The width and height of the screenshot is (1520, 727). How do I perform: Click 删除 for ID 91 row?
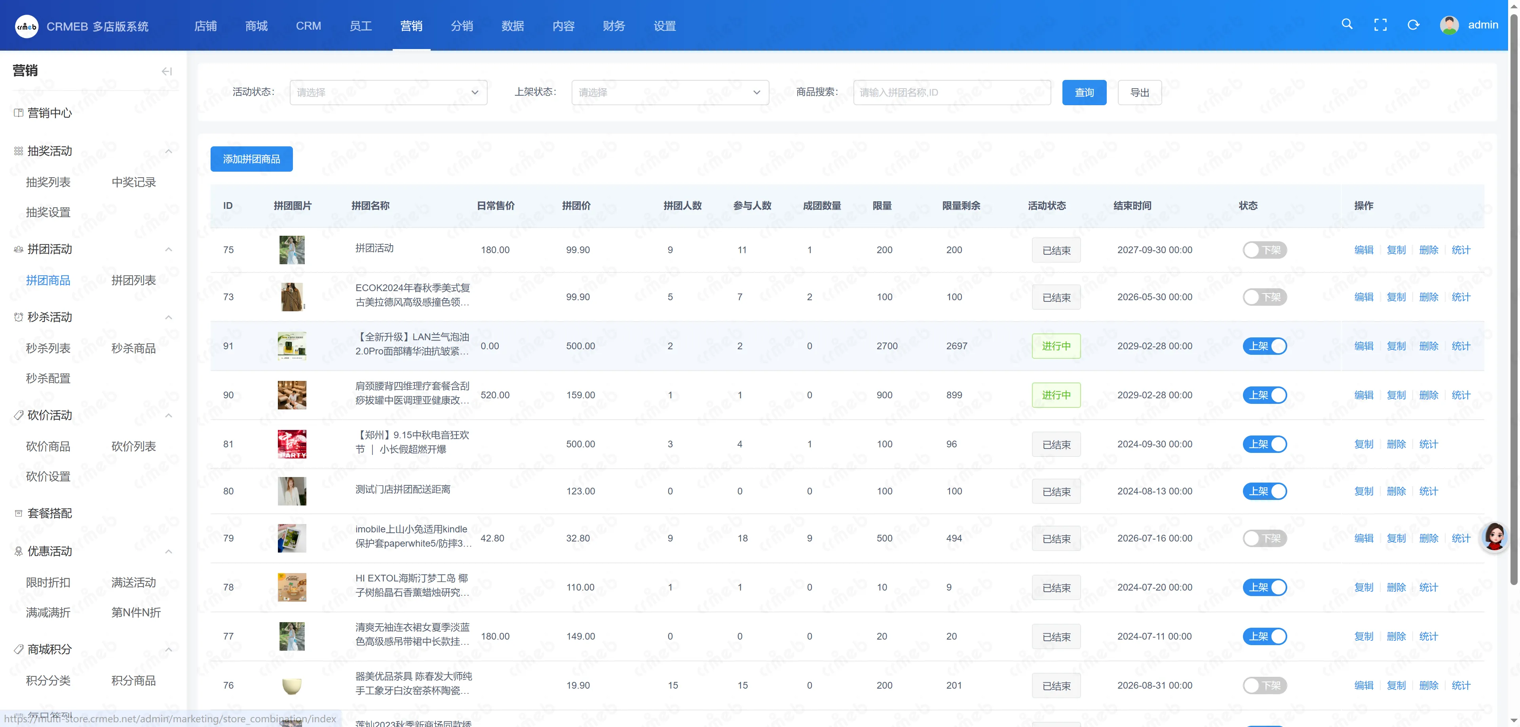[x=1428, y=346]
